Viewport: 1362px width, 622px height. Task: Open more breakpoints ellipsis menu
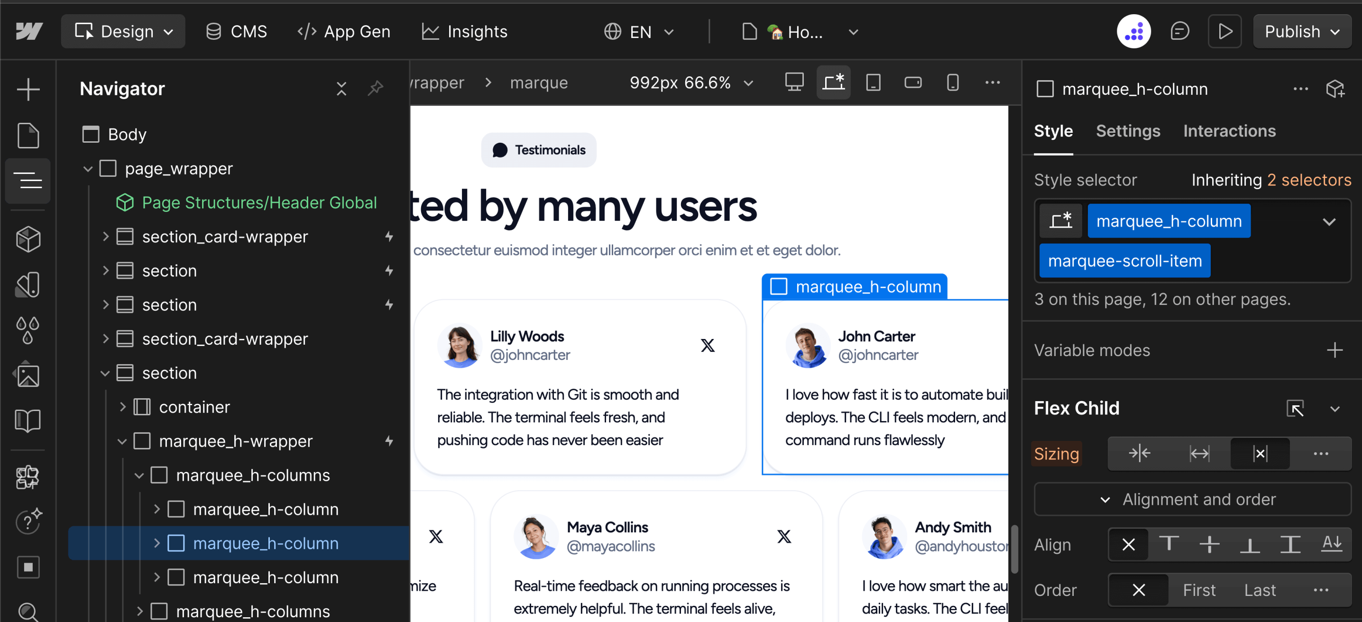pyautogui.click(x=993, y=82)
